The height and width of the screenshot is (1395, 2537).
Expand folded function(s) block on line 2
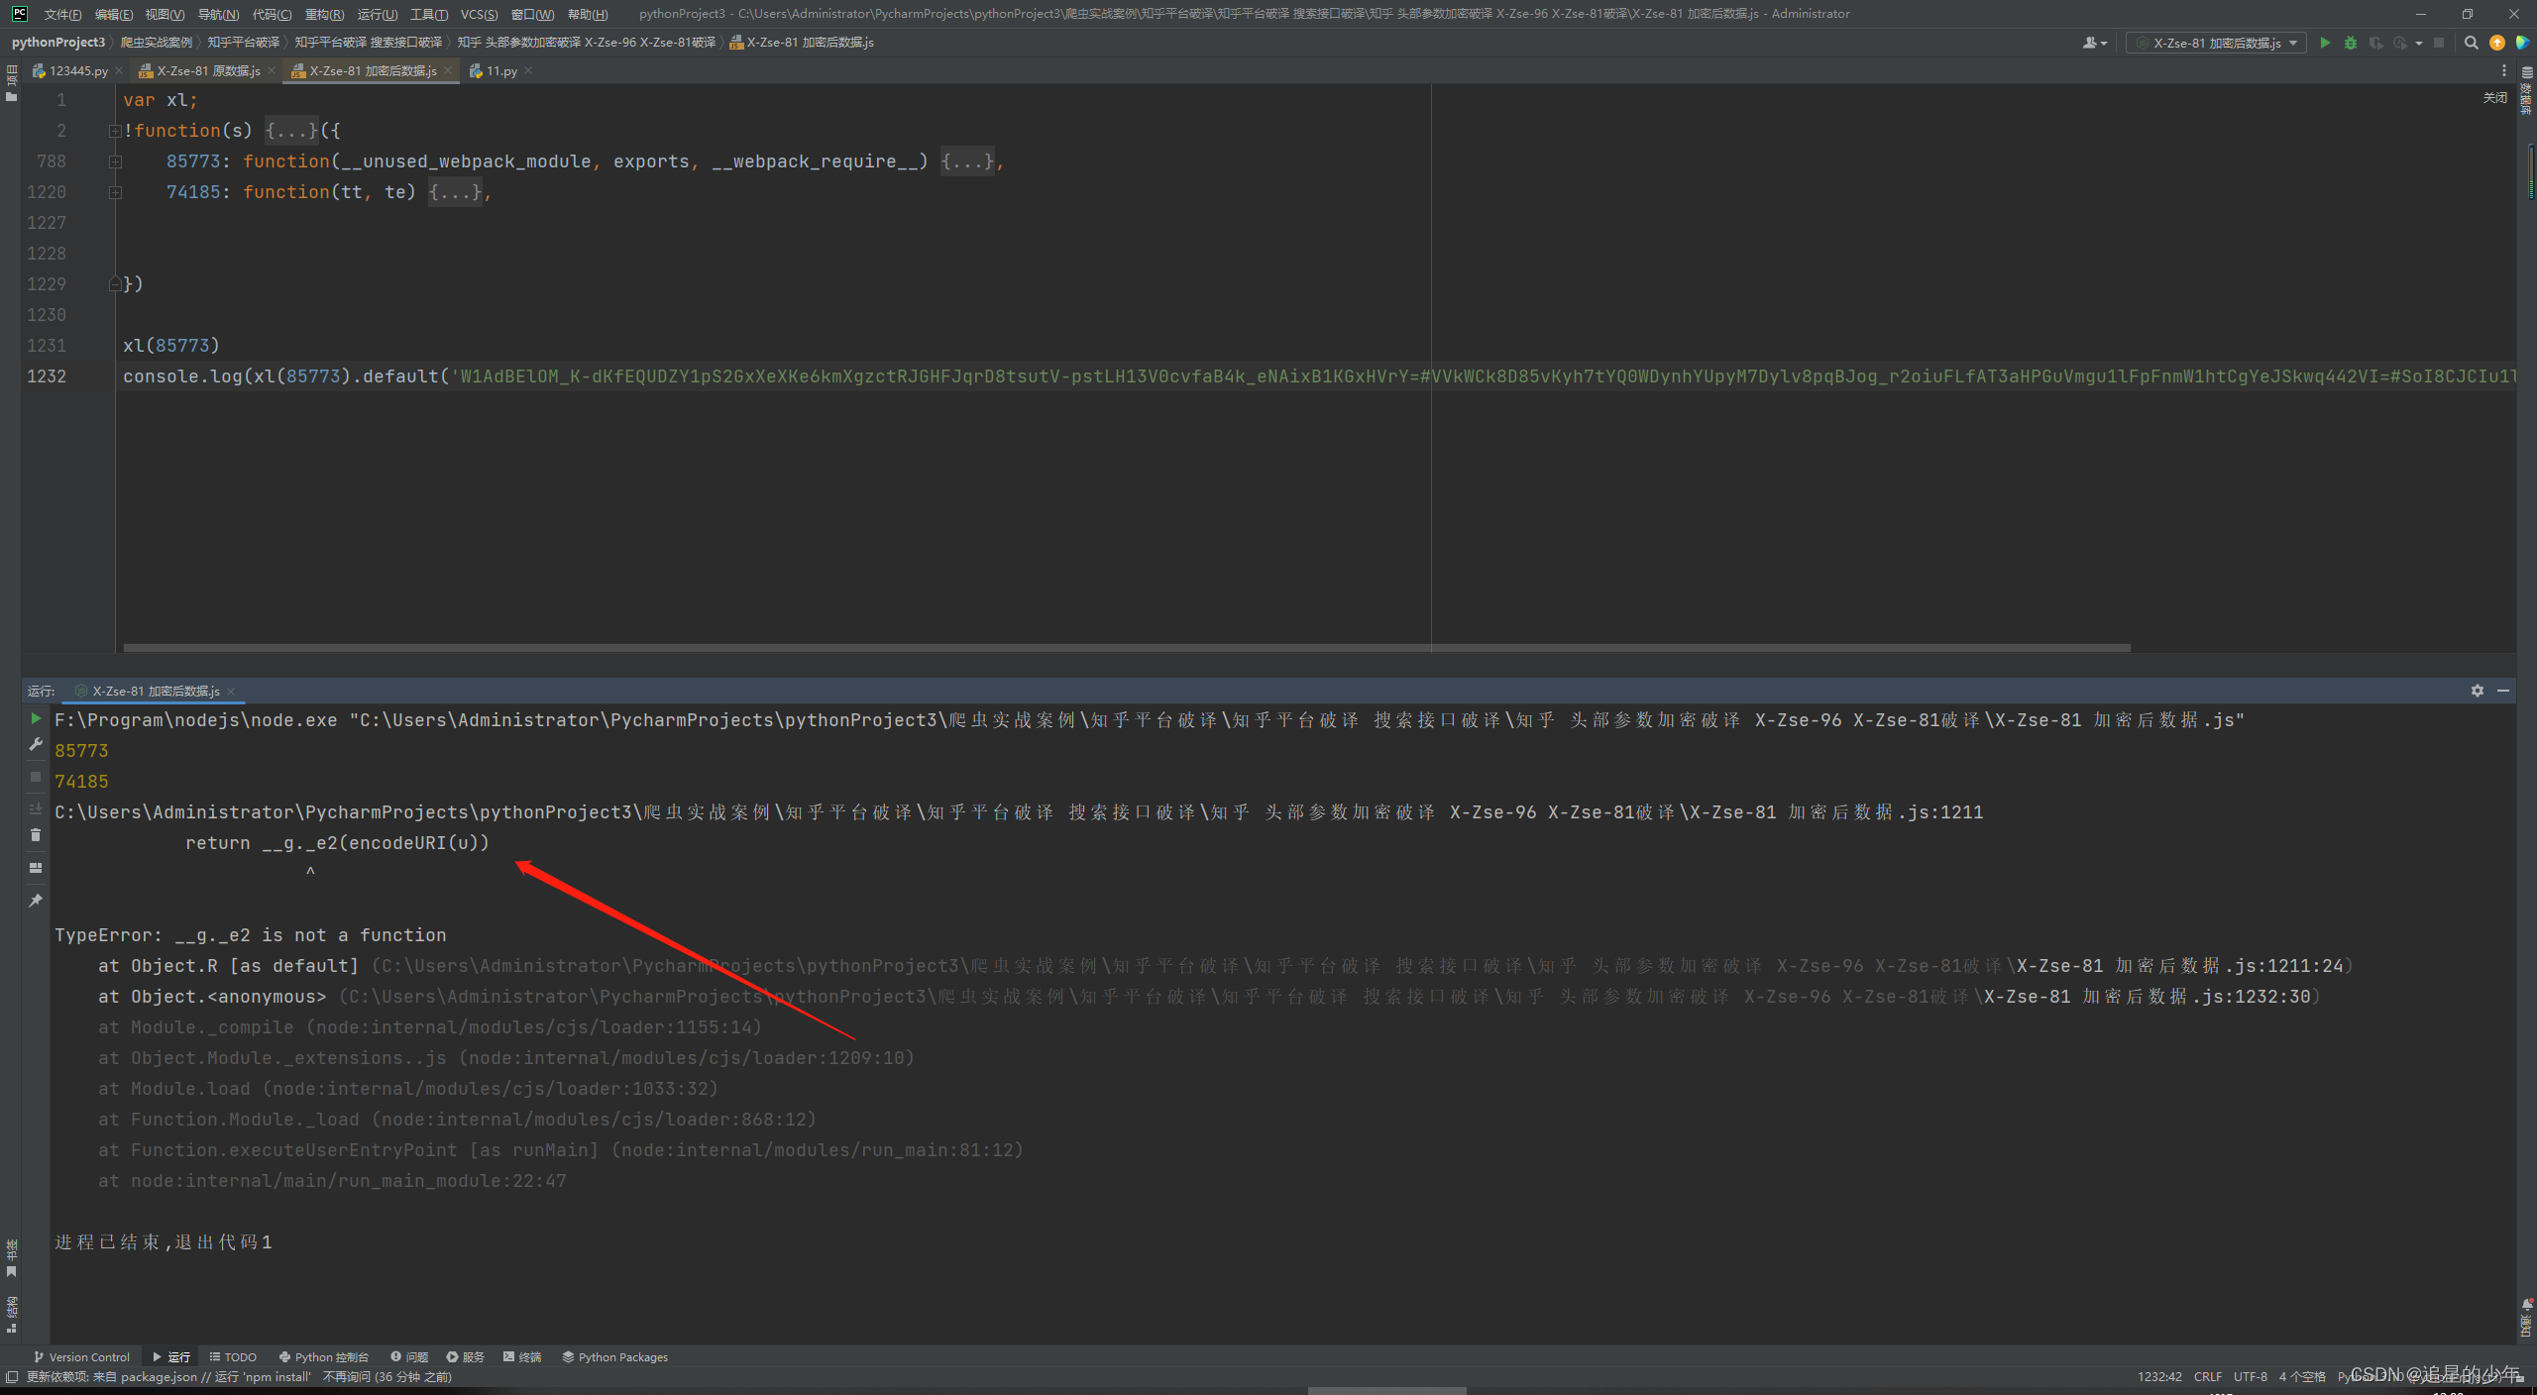115,131
